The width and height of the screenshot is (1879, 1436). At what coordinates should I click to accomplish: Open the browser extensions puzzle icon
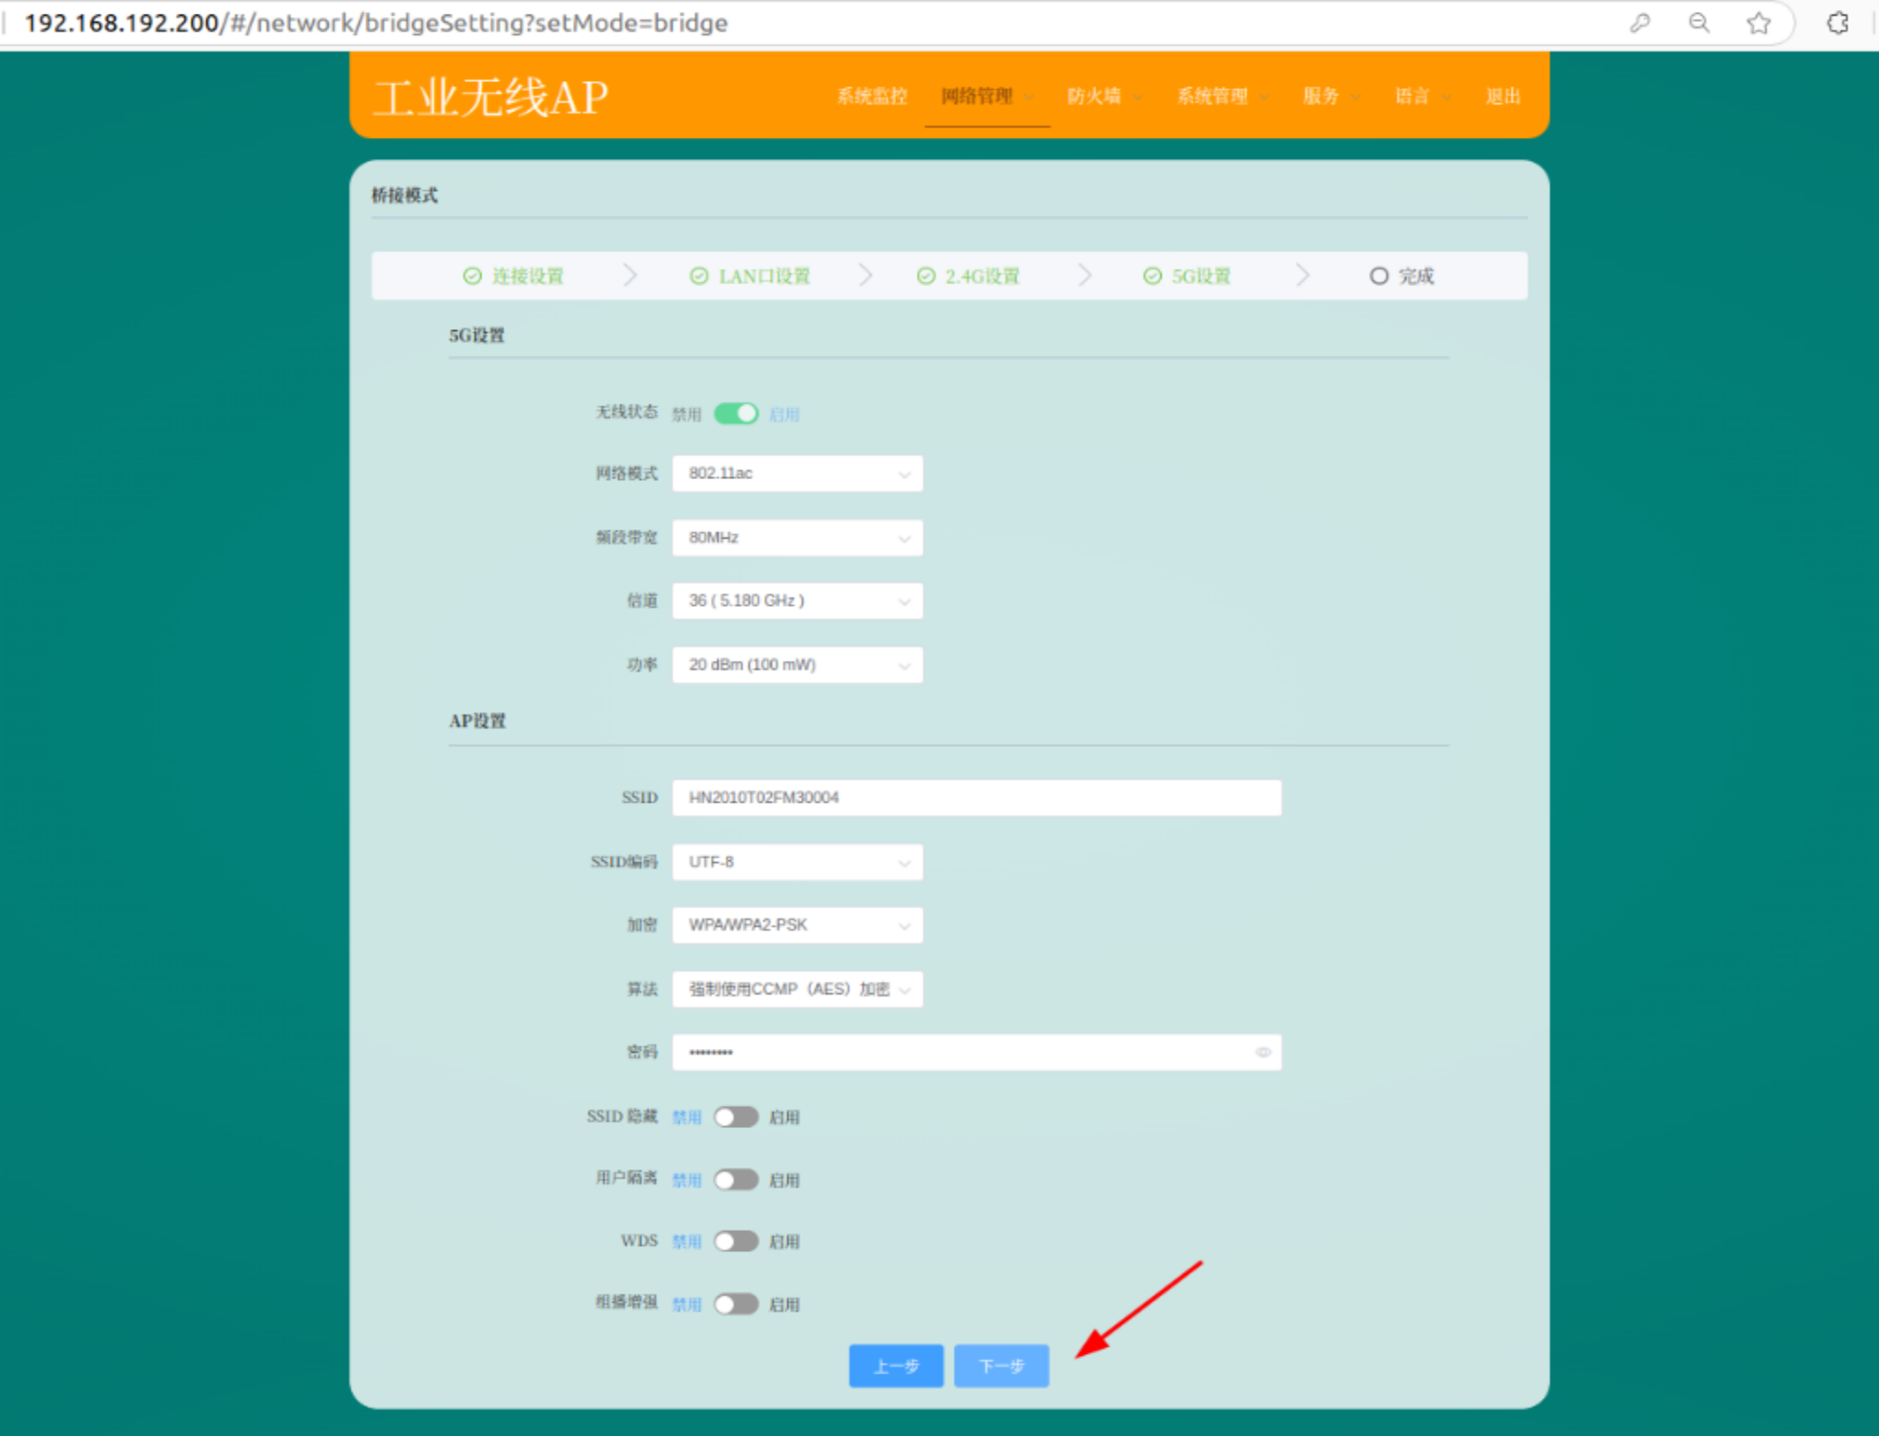pyautogui.click(x=1837, y=23)
